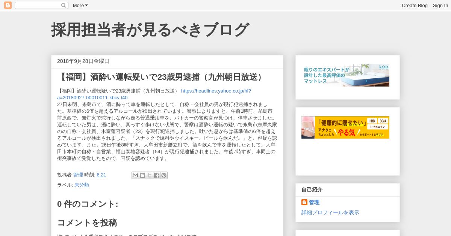The image size is (451, 236).
Task: Click the author link 管理 under the post
Action: pyautogui.click(x=78, y=175)
